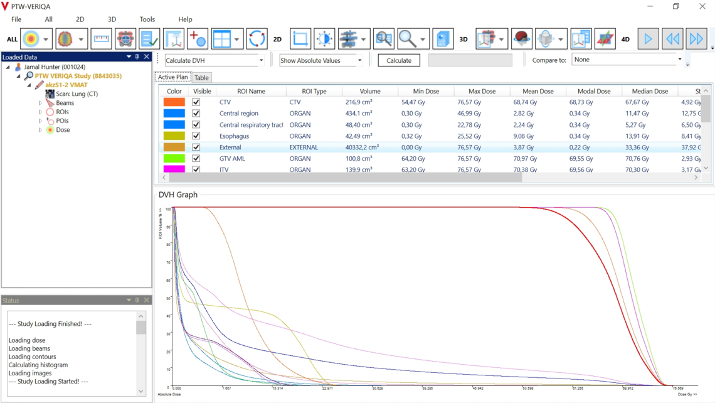Activate the brightness and contrast tool
The image size is (715, 403).
click(x=324, y=38)
